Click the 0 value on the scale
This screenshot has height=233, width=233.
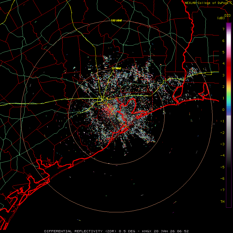click(x=223, y=110)
